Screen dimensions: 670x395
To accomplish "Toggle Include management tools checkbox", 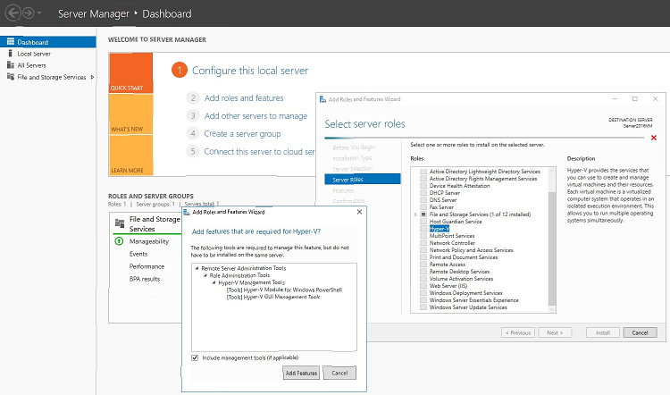I will click(195, 357).
